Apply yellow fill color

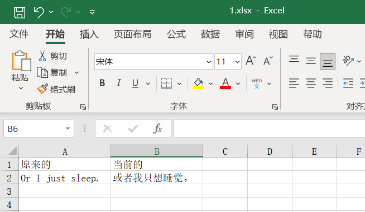pyautogui.click(x=198, y=83)
